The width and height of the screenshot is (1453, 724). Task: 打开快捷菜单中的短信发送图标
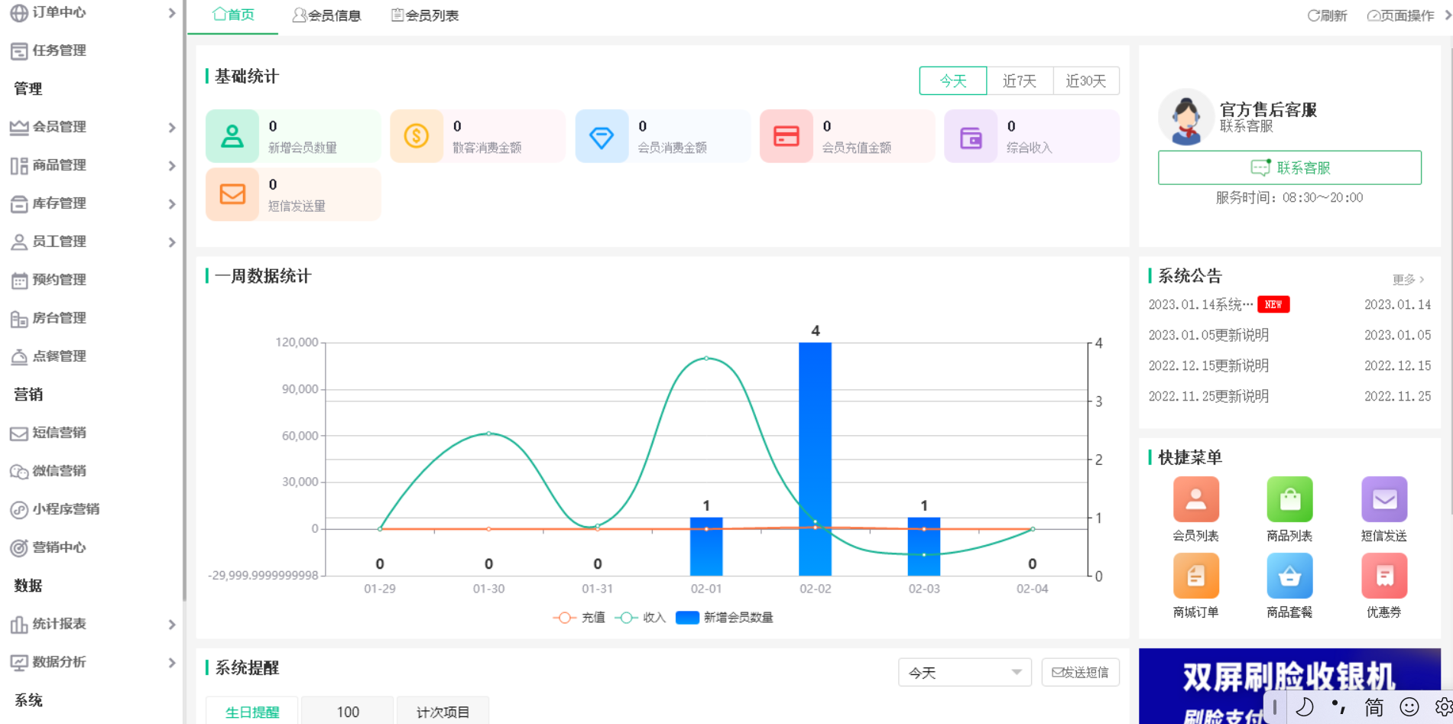point(1383,498)
